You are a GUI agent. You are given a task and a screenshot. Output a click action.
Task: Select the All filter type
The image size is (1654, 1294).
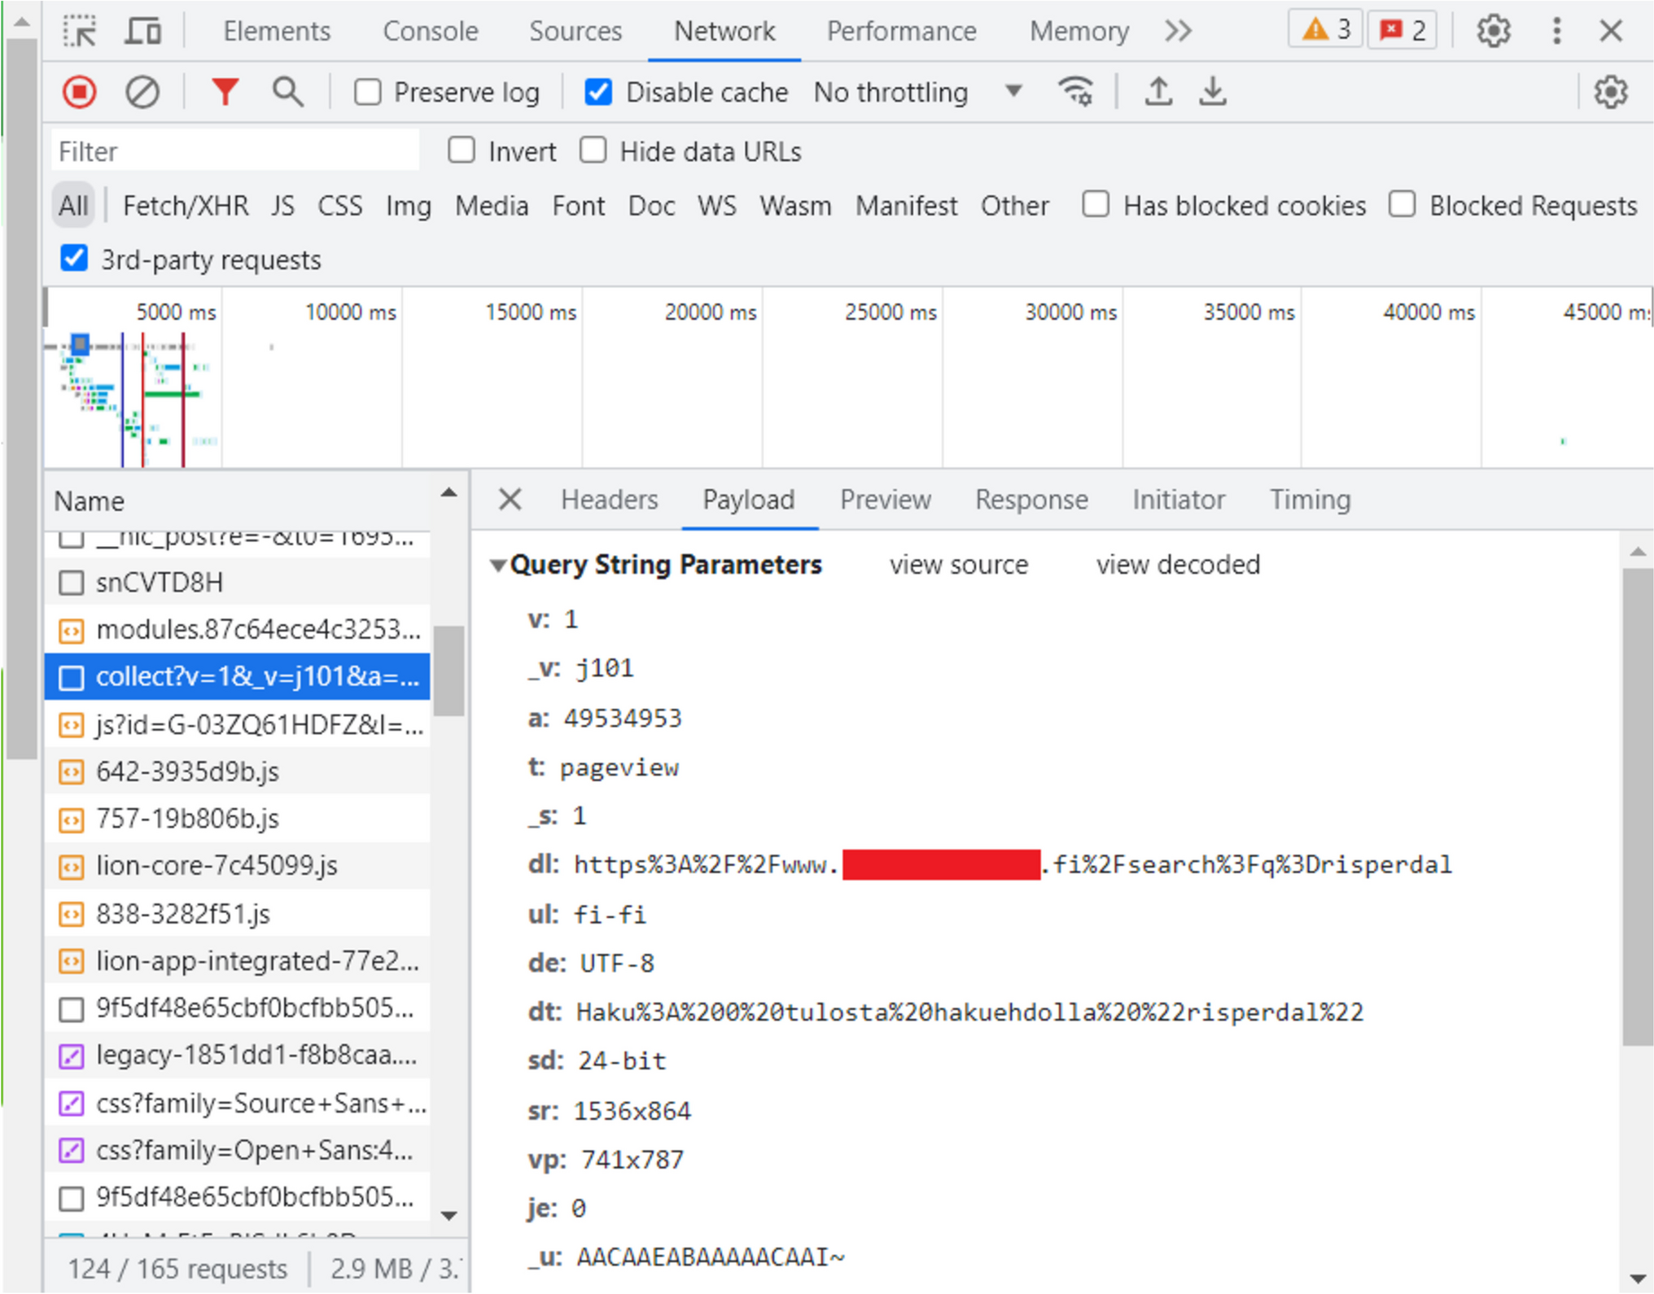73,205
